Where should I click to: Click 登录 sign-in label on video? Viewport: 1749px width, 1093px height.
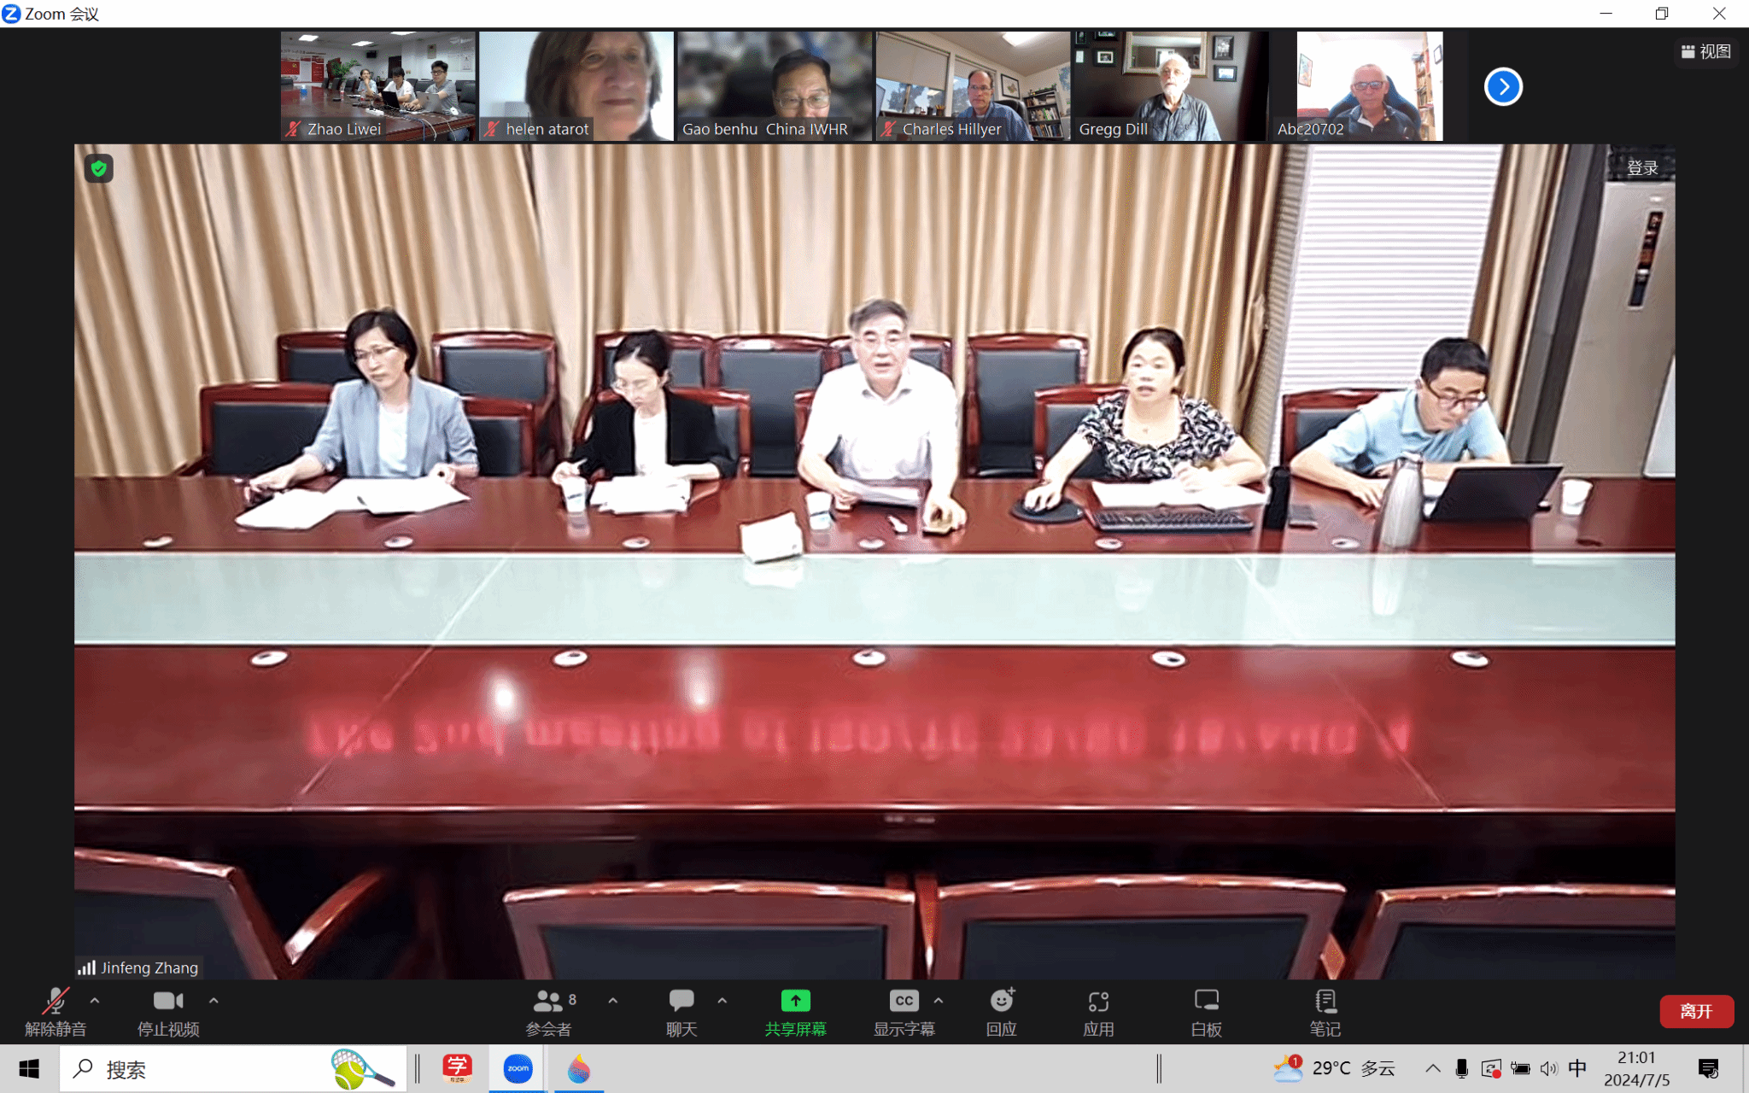pos(1641,168)
